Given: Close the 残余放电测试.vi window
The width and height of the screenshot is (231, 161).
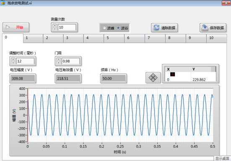Looking at the screenshot, I should pyautogui.click(x=226, y=3).
